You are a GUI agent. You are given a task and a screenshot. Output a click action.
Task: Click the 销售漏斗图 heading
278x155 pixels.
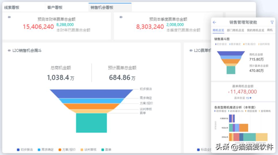coord(222,39)
